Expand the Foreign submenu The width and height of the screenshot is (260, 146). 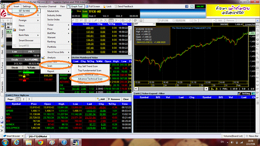coord(26,20)
